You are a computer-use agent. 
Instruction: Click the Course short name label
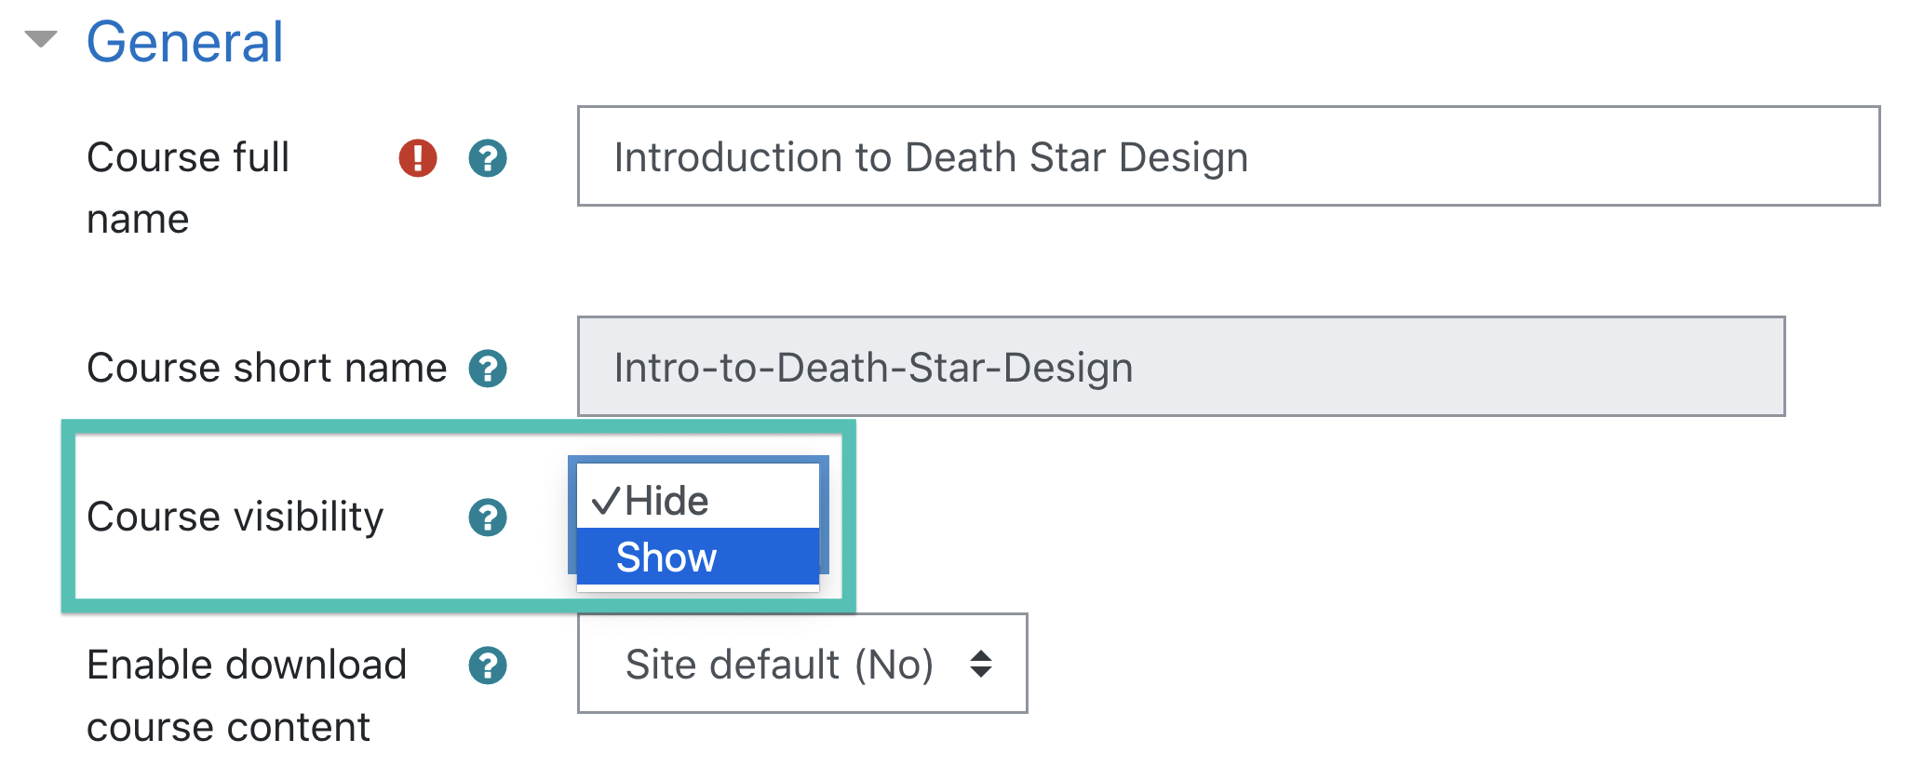click(266, 369)
